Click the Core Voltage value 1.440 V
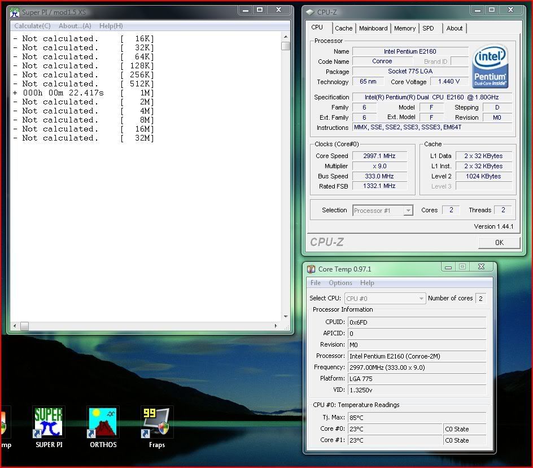This screenshot has width=533, height=468. click(449, 81)
